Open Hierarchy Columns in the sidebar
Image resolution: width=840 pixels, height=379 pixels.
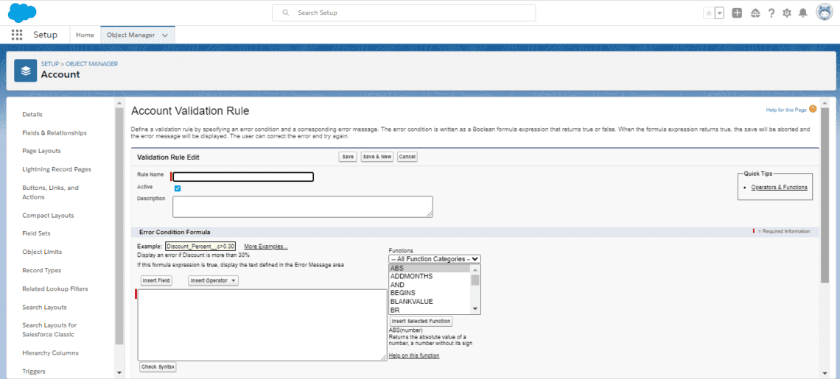50,353
